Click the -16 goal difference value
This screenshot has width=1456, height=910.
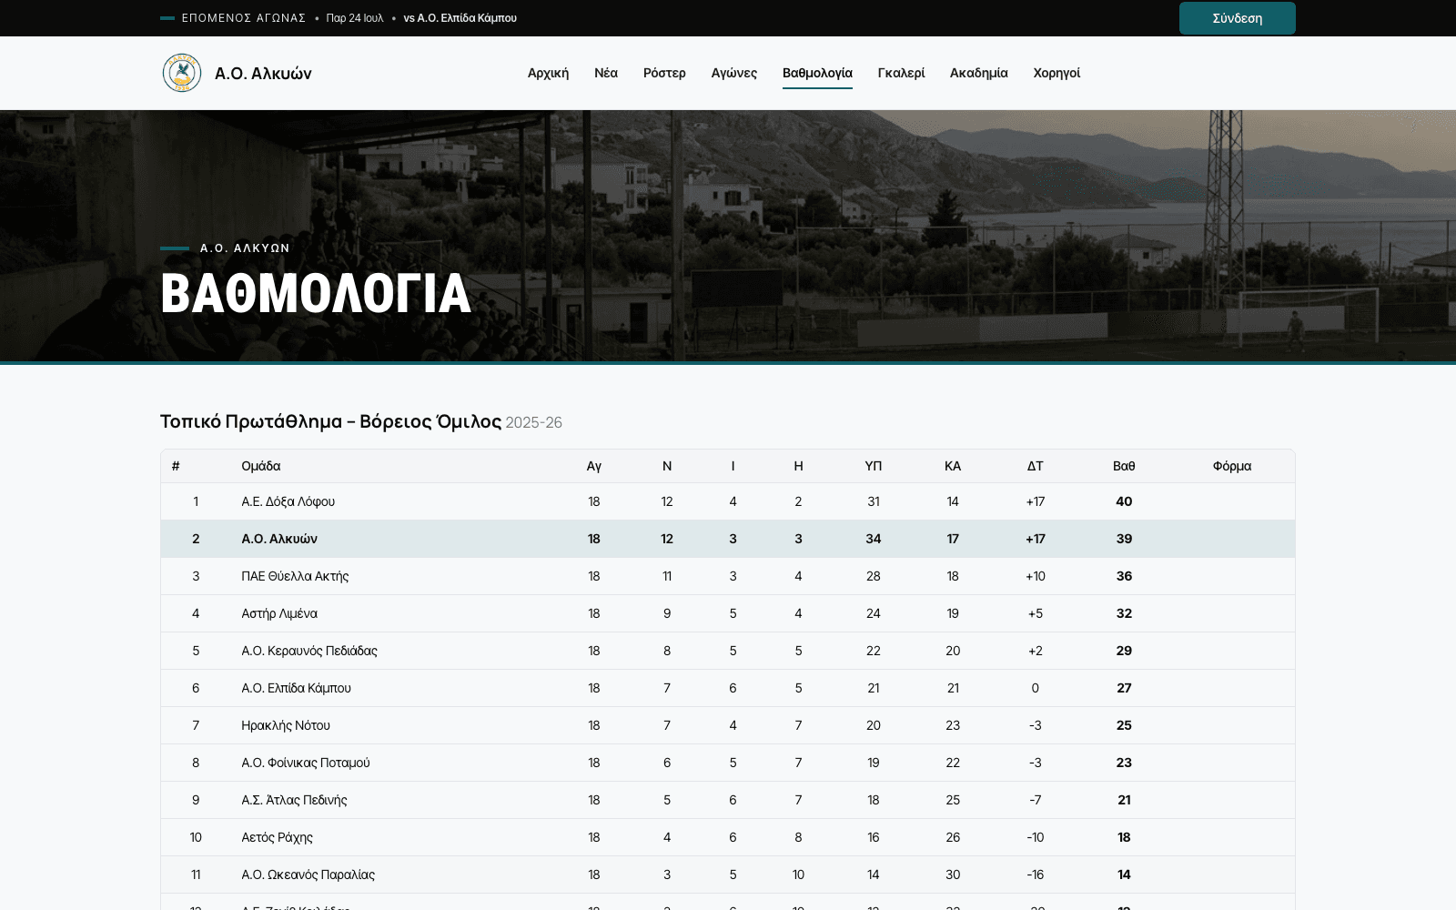pyautogui.click(x=1036, y=875)
